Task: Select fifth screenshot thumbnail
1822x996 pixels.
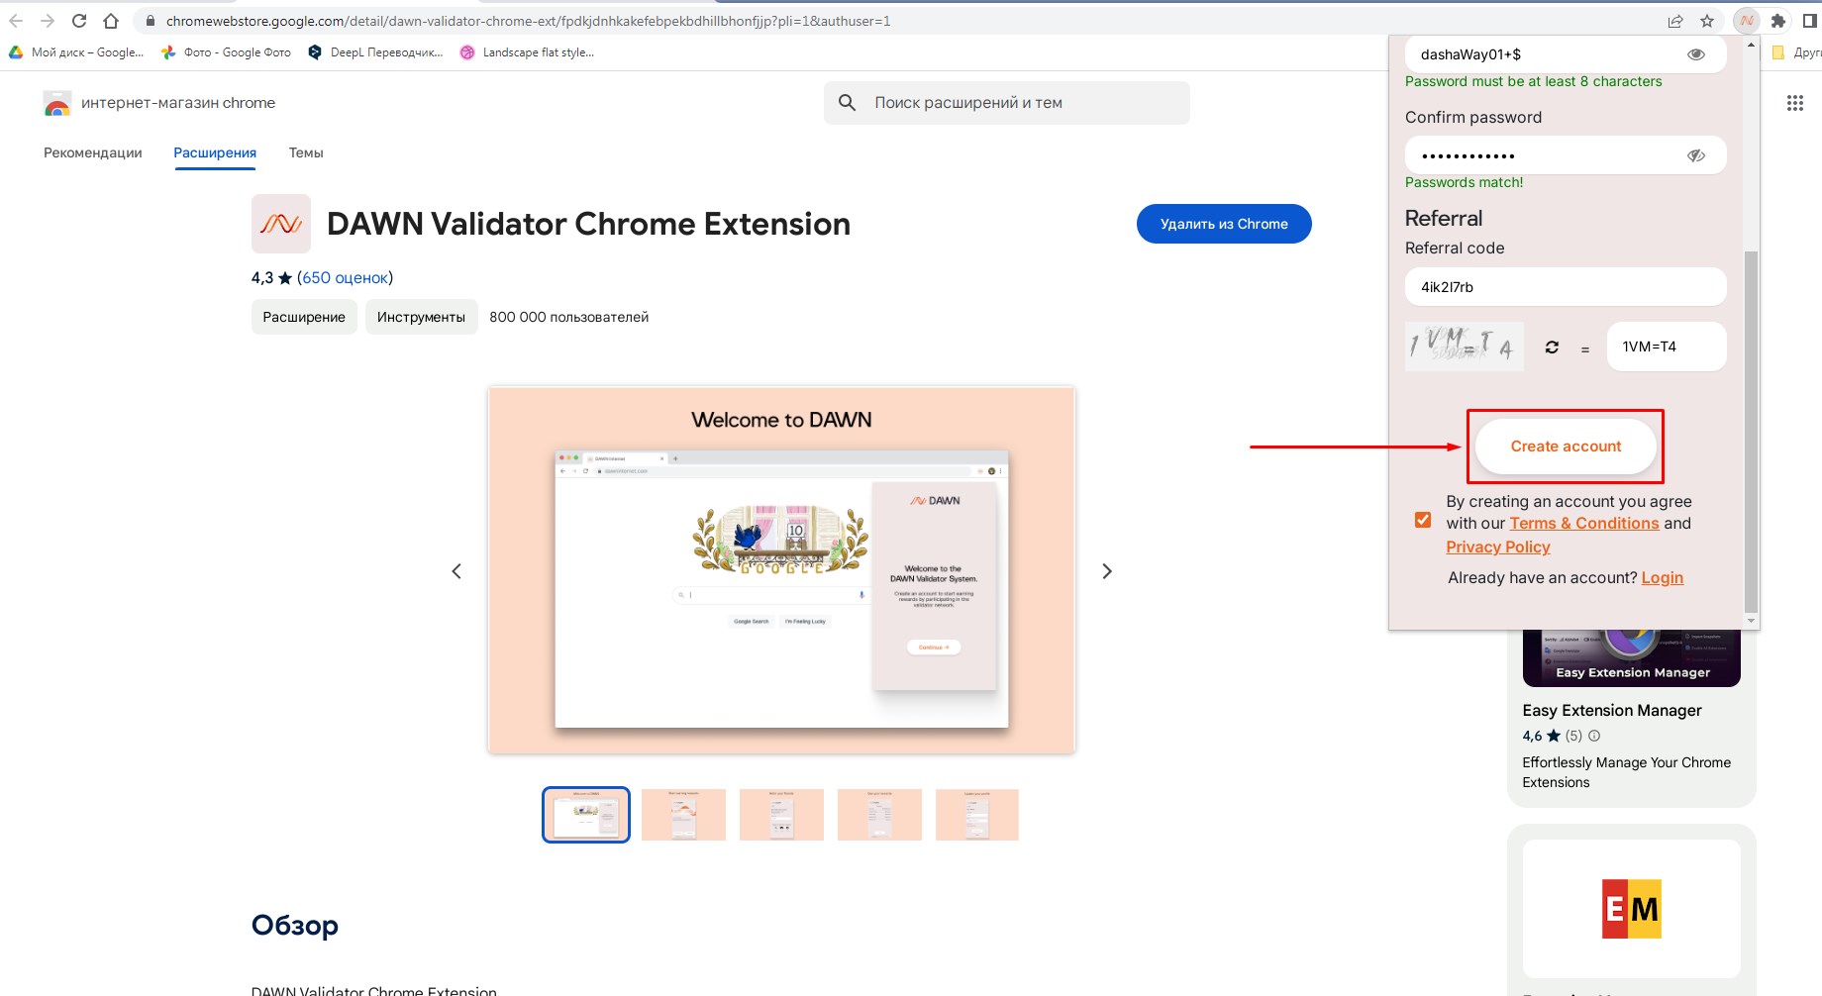Action: tap(977, 815)
